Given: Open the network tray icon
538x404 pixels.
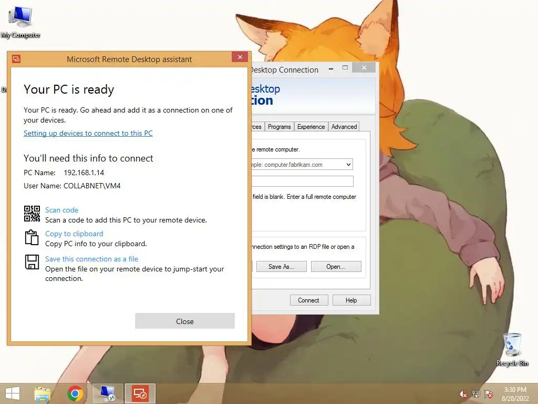Looking at the screenshot, I should tap(476, 394).
